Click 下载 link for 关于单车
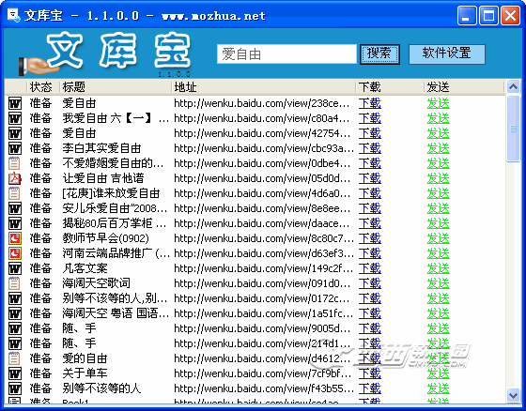526x411 pixels. 370,373
